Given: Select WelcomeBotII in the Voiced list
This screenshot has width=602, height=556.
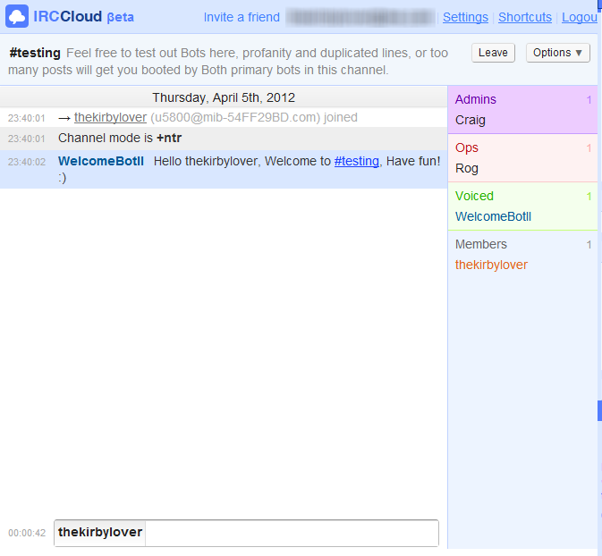Looking at the screenshot, I should [x=493, y=216].
